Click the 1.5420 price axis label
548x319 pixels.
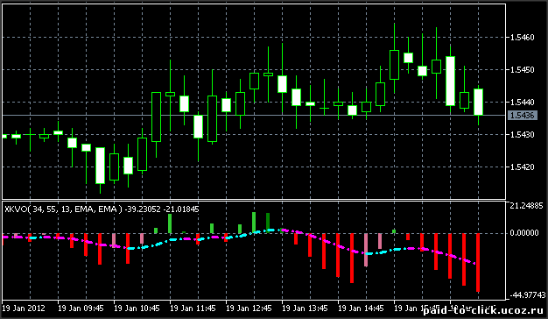522,167
